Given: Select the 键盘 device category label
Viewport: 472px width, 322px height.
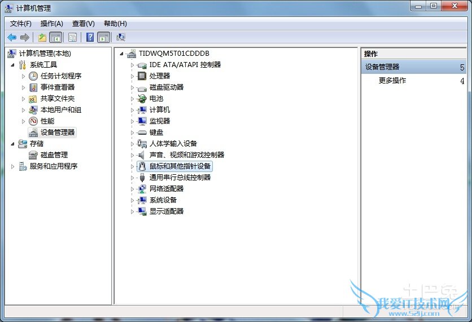Looking at the screenshot, I should [156, 133].
